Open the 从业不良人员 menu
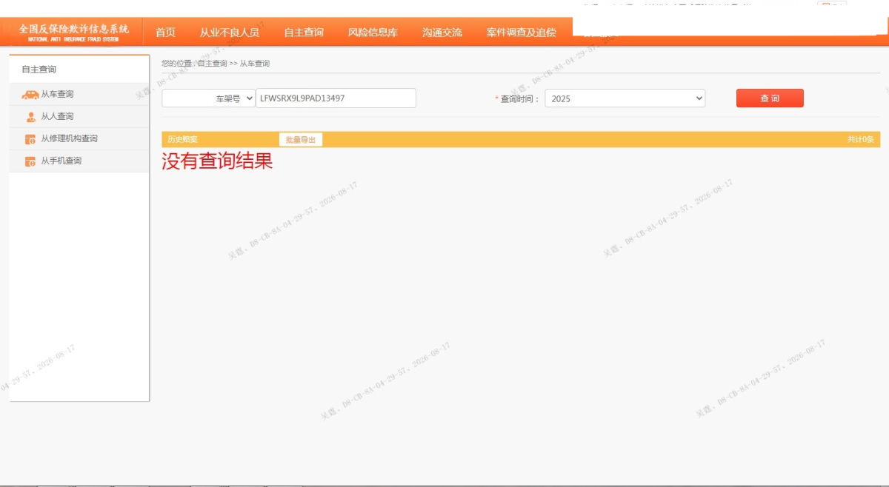Screen dimensions: 889x487 pyautogui.click(x=230, y=32)
